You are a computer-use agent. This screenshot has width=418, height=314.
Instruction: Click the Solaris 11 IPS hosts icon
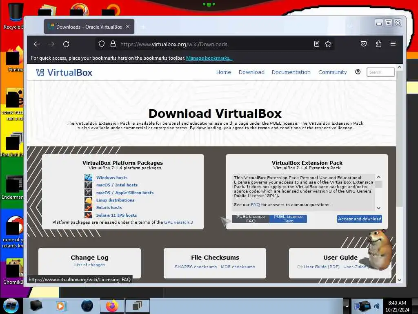pos(88,215)
